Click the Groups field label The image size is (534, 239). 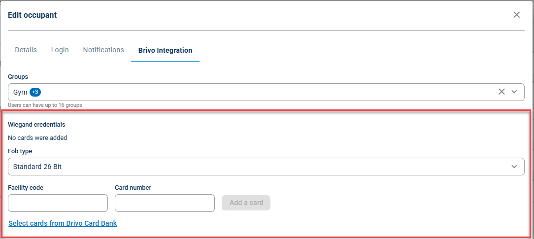pos(18,77)
